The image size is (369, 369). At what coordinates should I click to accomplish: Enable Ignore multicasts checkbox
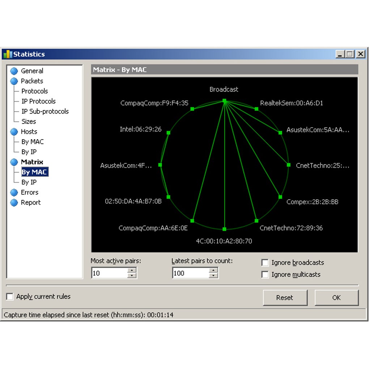(265, 274)
